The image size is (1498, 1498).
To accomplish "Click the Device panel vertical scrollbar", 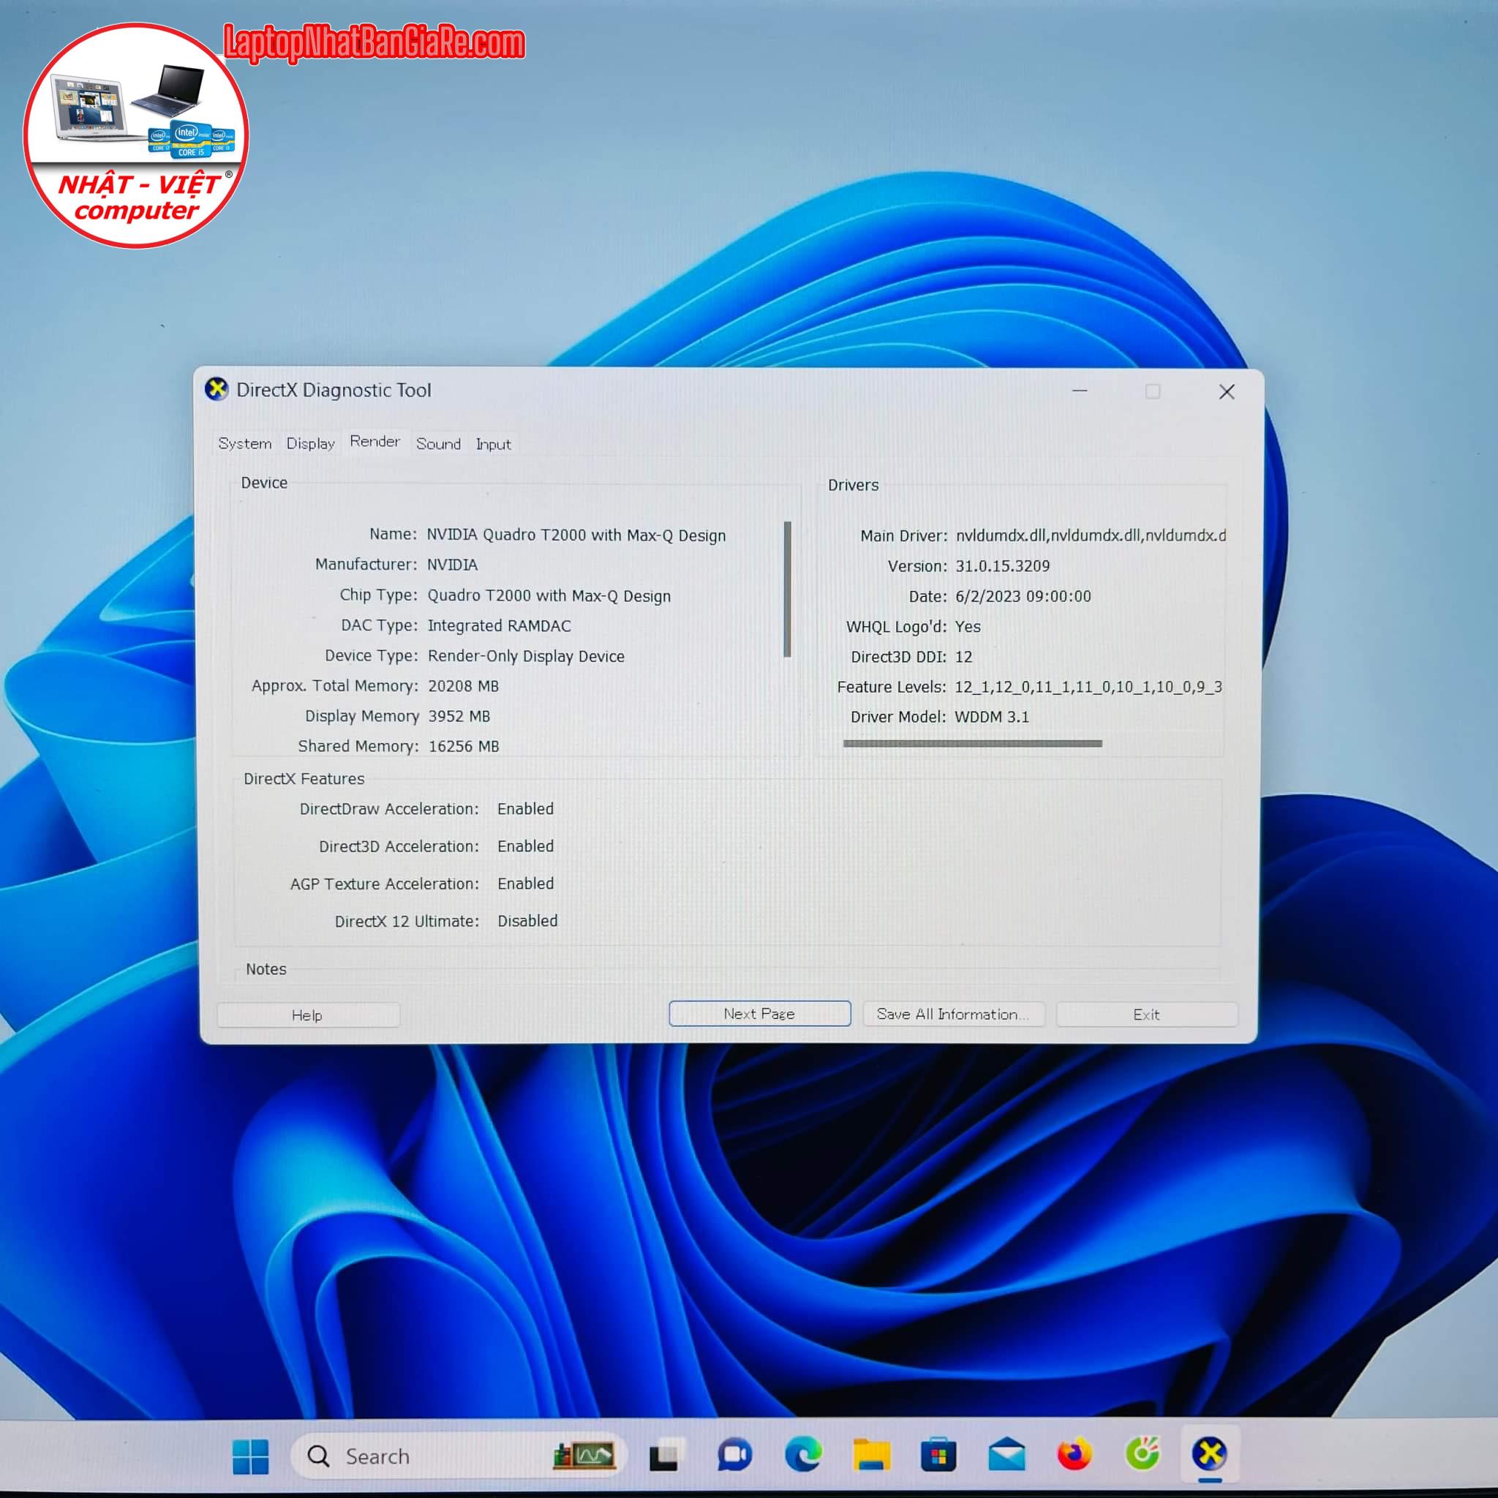I will click(x=788, y=590).
